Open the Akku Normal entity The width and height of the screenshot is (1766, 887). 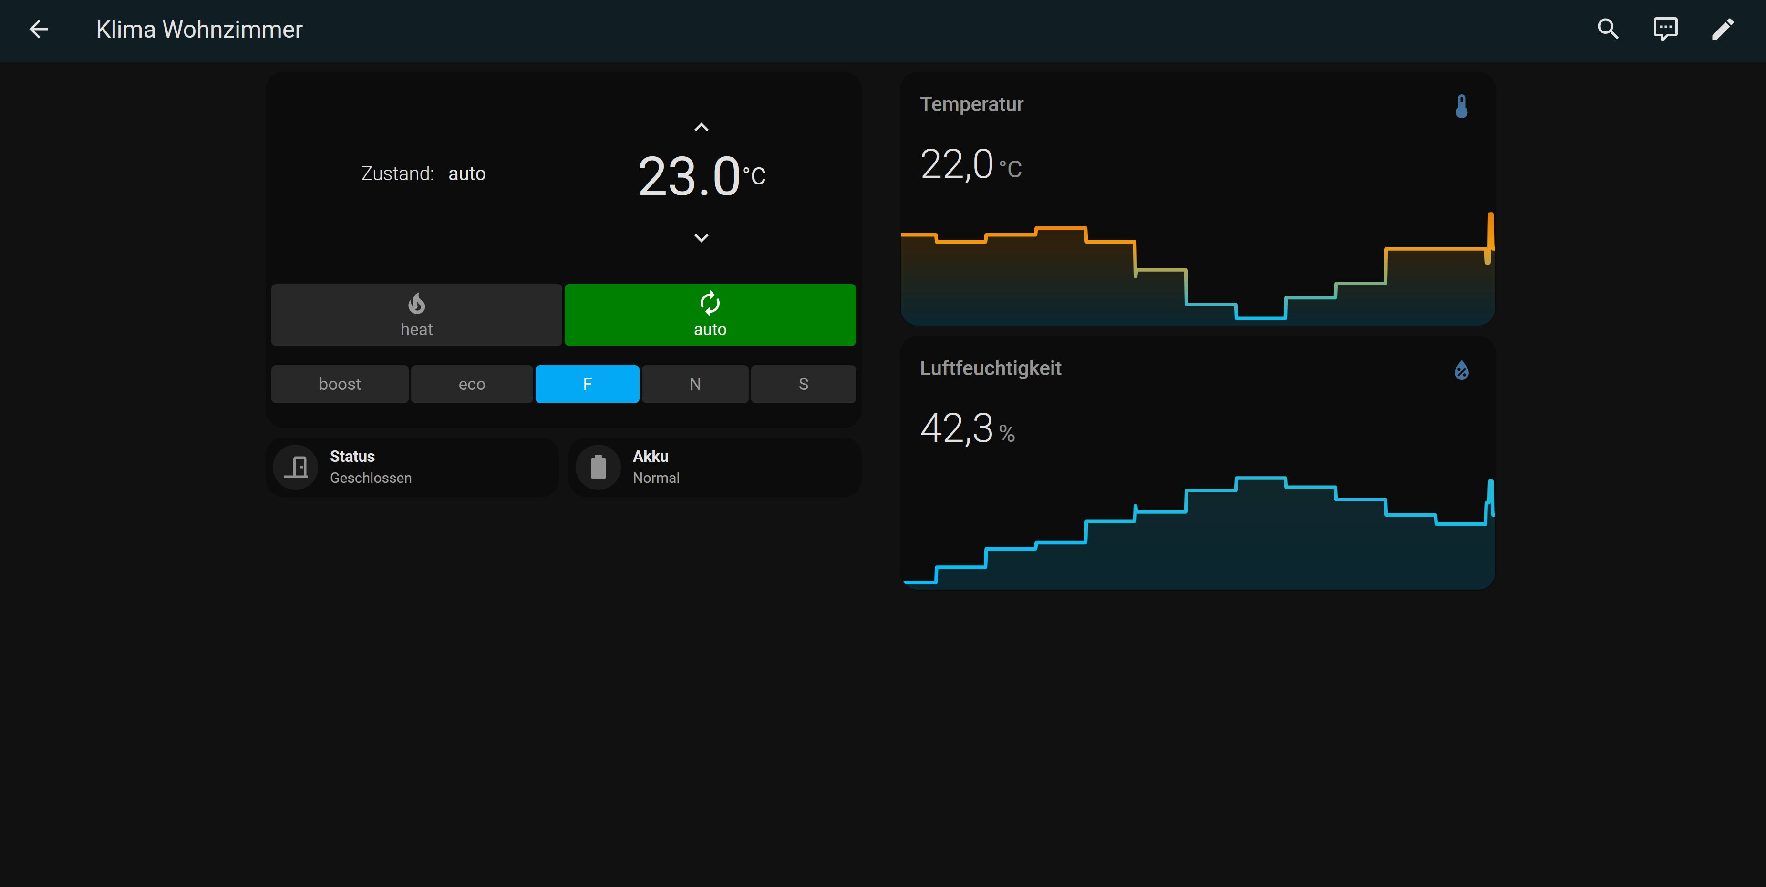714,467
